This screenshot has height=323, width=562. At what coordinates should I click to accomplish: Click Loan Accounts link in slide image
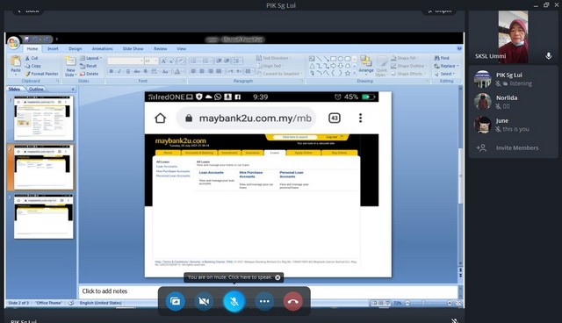tap(211, 173)
